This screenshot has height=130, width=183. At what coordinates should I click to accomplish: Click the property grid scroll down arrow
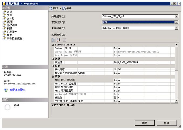click(x=177, y=101)
